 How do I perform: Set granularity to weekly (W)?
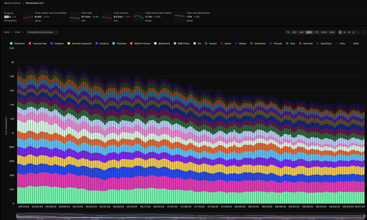345,32
